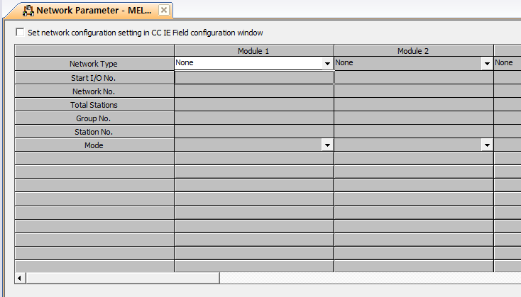521x297 pixels.
Task: Click the Module 2 Start I/O No. field
Action: pyautogui.click(x=414, y=77)
